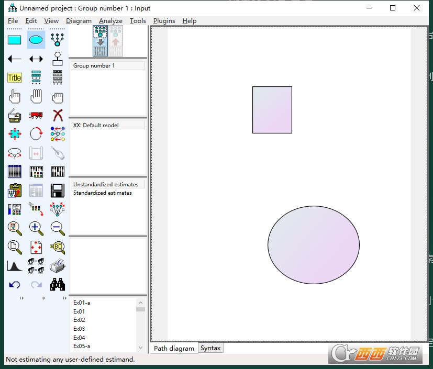Select the loupe examine diagram tool
433x369 pixels.
click(58, 247)
